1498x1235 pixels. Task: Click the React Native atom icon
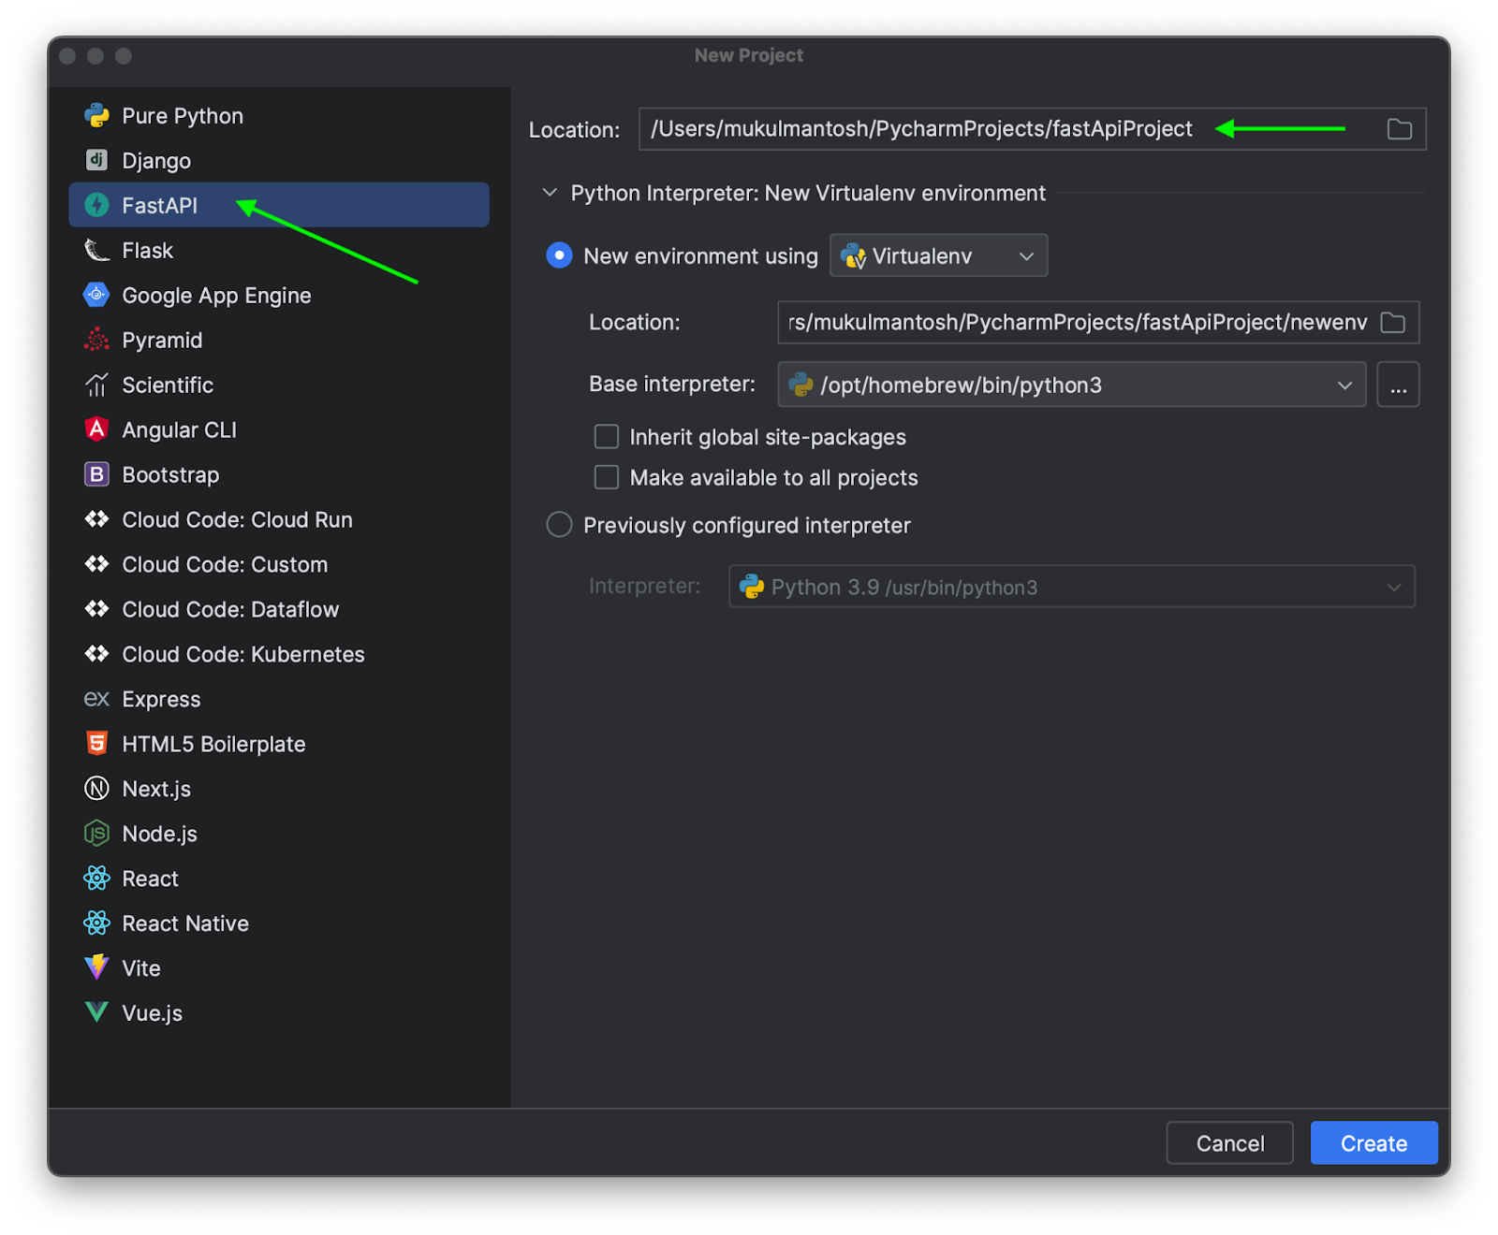[x=96, y=923]
